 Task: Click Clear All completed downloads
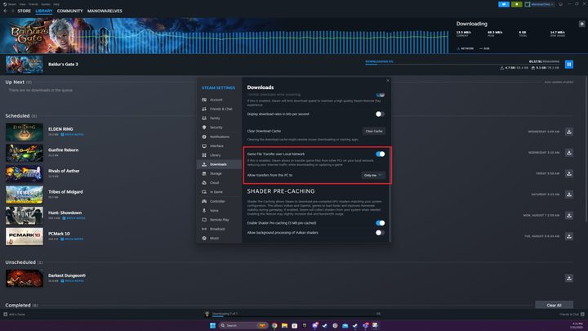(554, 305)
